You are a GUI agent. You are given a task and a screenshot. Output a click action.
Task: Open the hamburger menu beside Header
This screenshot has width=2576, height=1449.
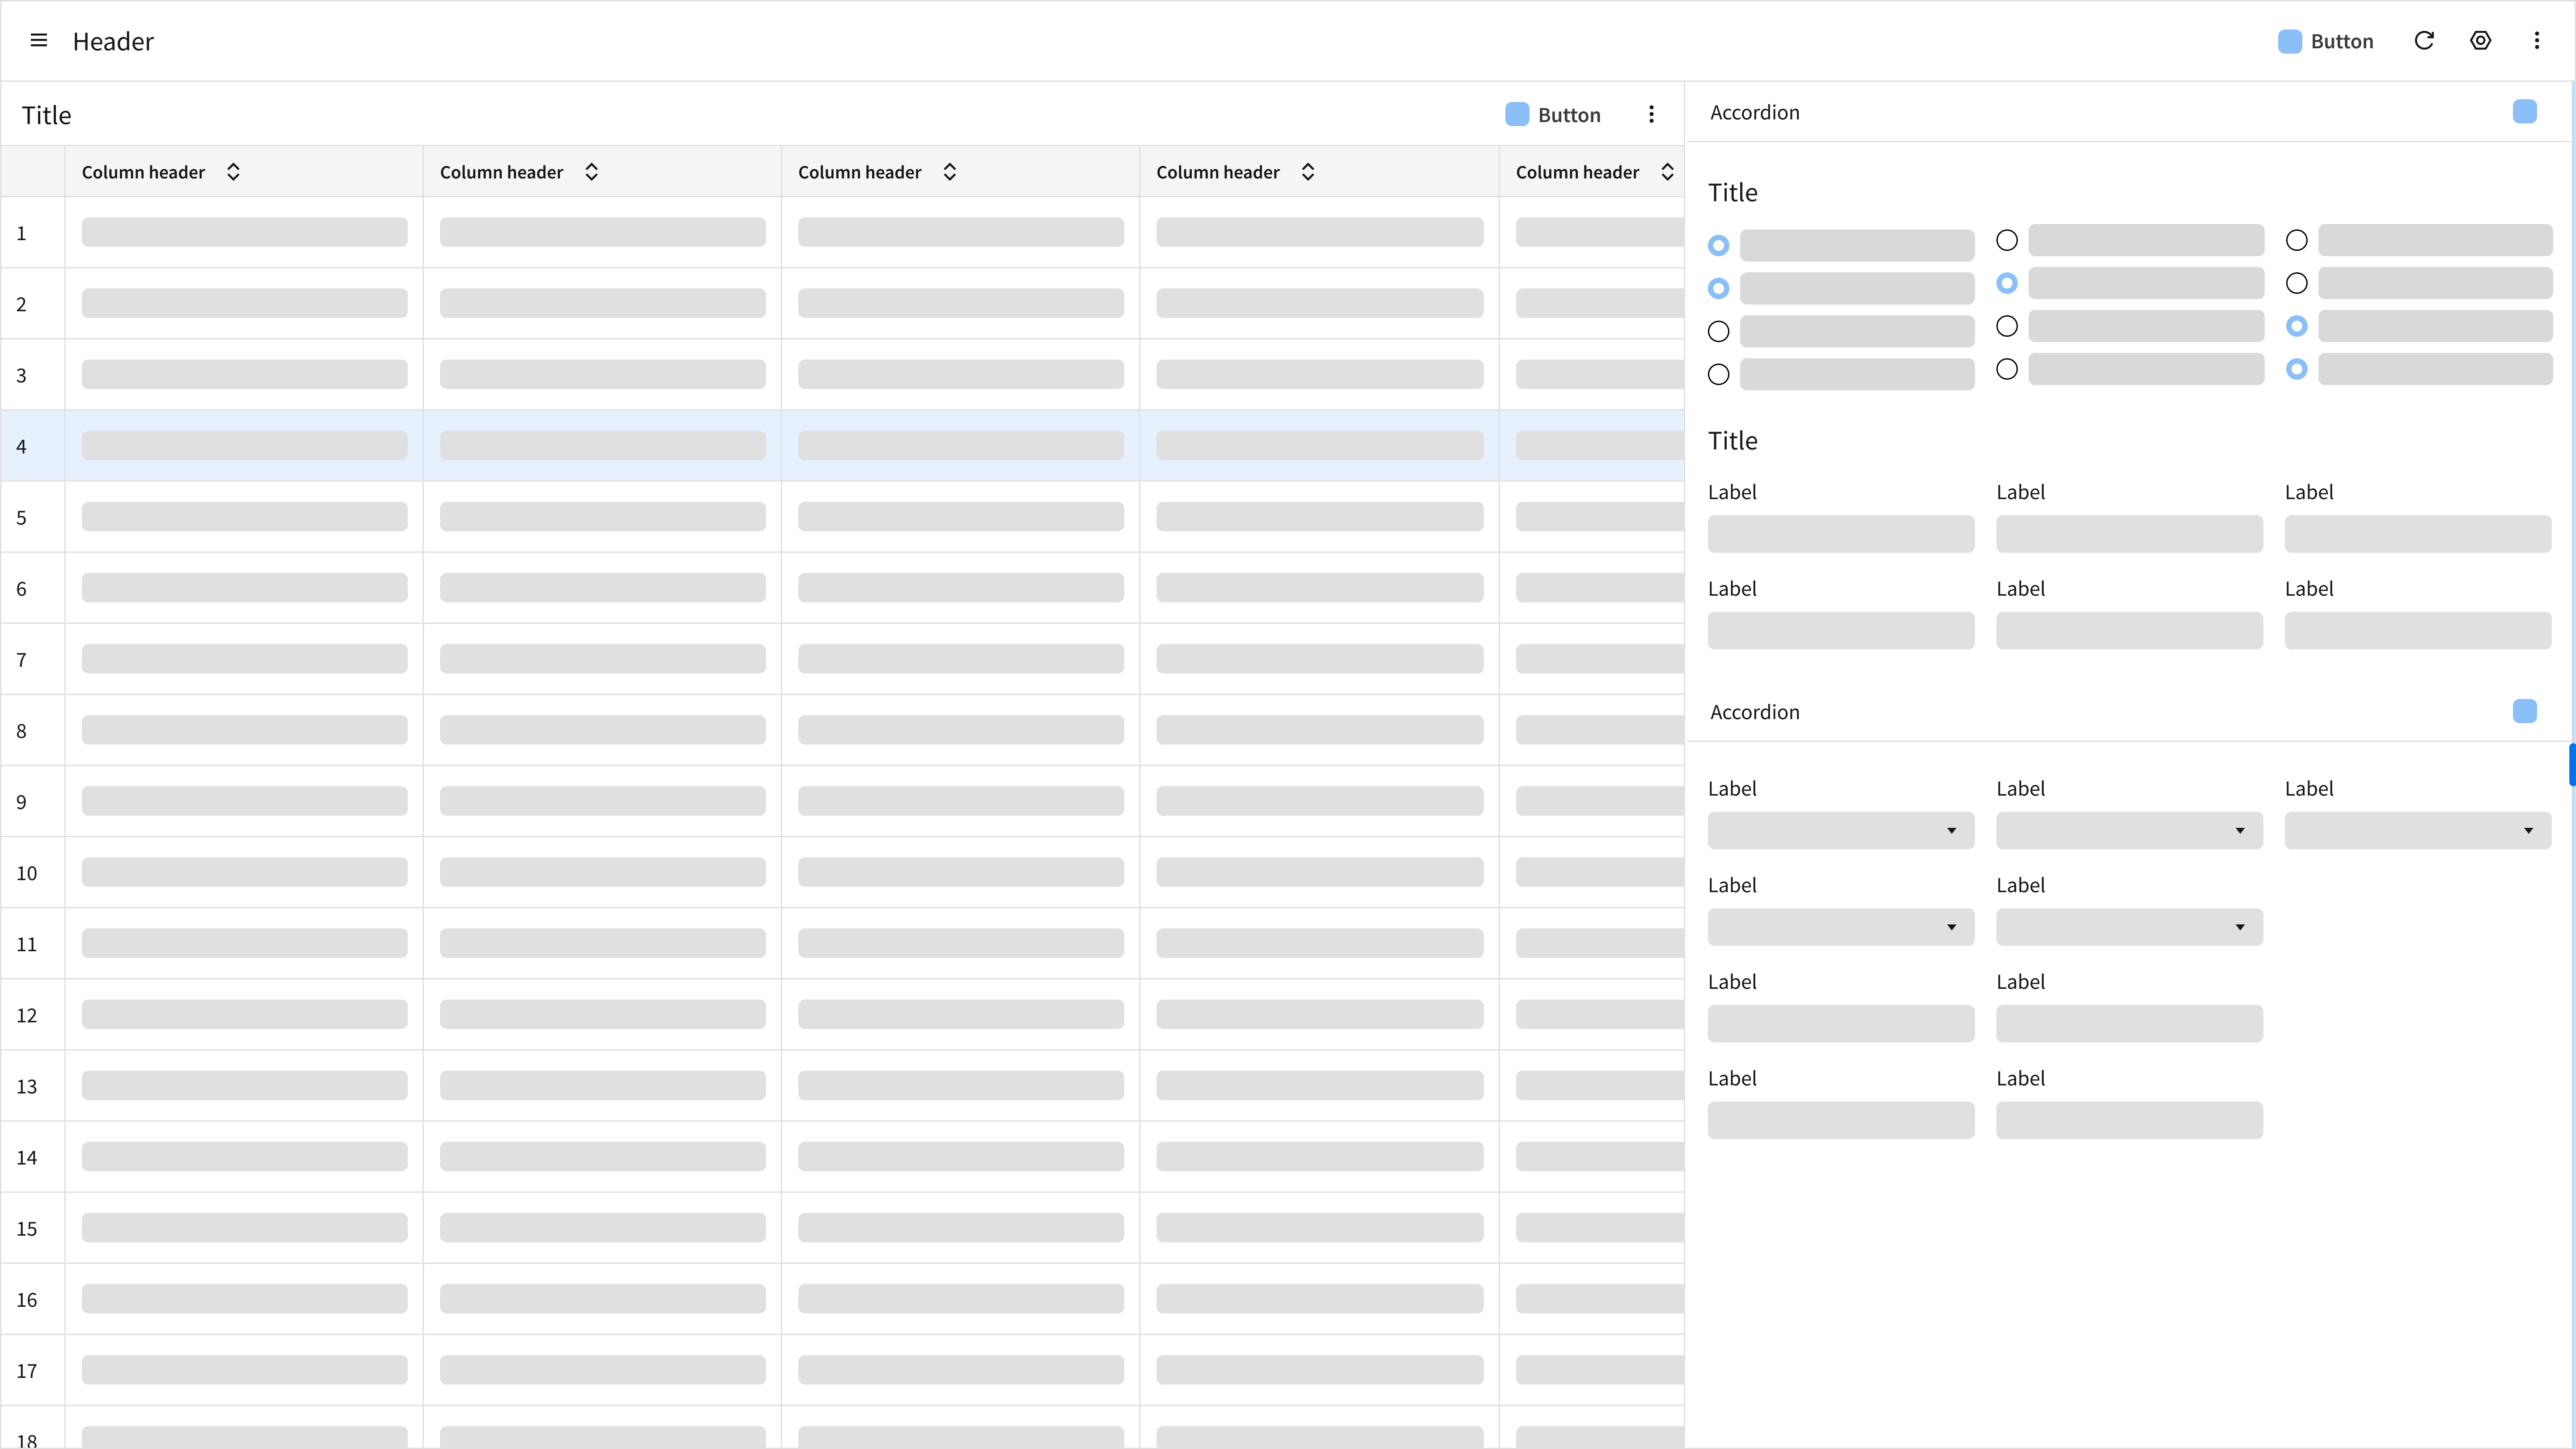(x=39, y=41)
